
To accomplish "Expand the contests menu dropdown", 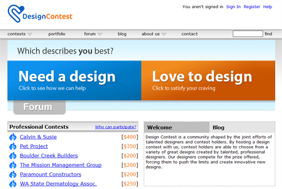I will pos(30,34).
